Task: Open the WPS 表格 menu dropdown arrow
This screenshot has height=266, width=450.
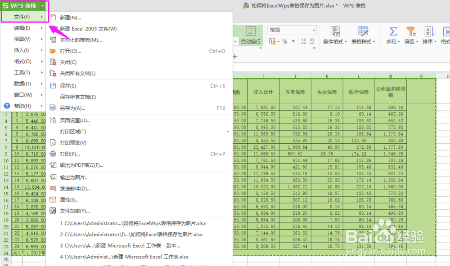Action: tap(43, 6)
